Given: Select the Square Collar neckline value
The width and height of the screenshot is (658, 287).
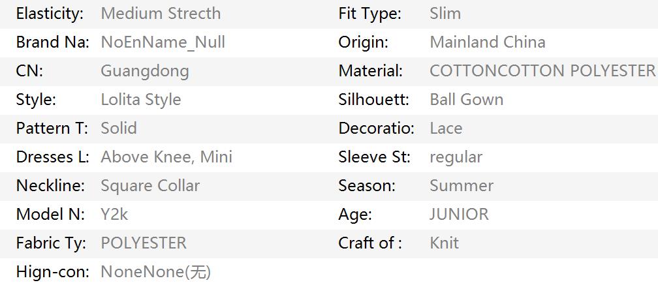Looking at the screenshot, I should click(150, 186).
